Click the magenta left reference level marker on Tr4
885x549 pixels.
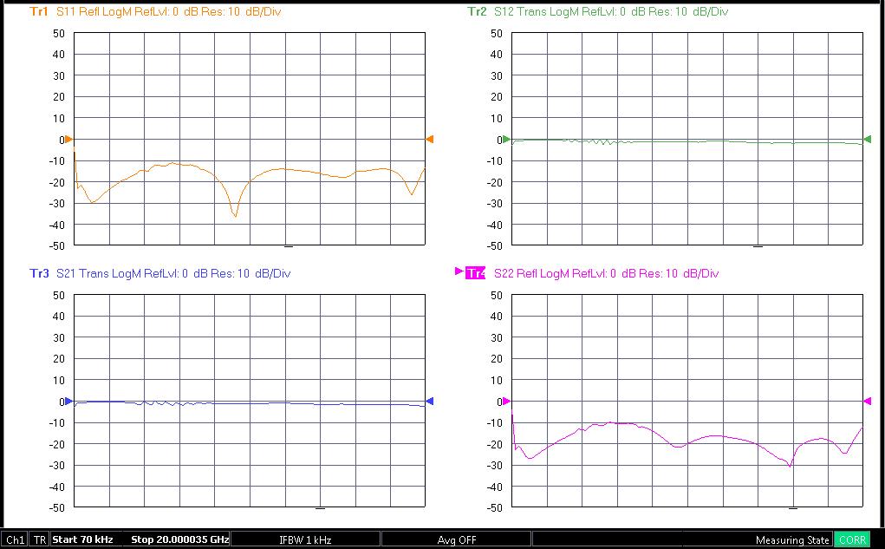coord(506,401)
